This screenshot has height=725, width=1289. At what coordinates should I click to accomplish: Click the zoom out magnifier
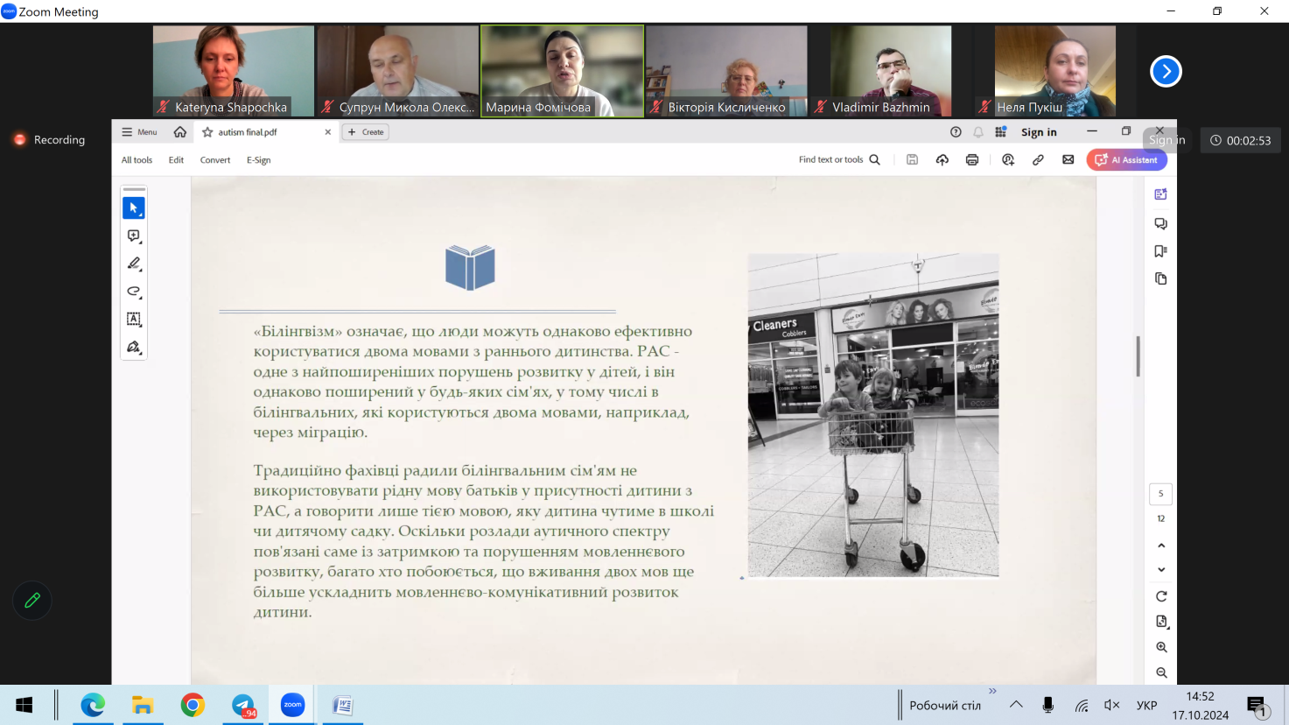1161,672
